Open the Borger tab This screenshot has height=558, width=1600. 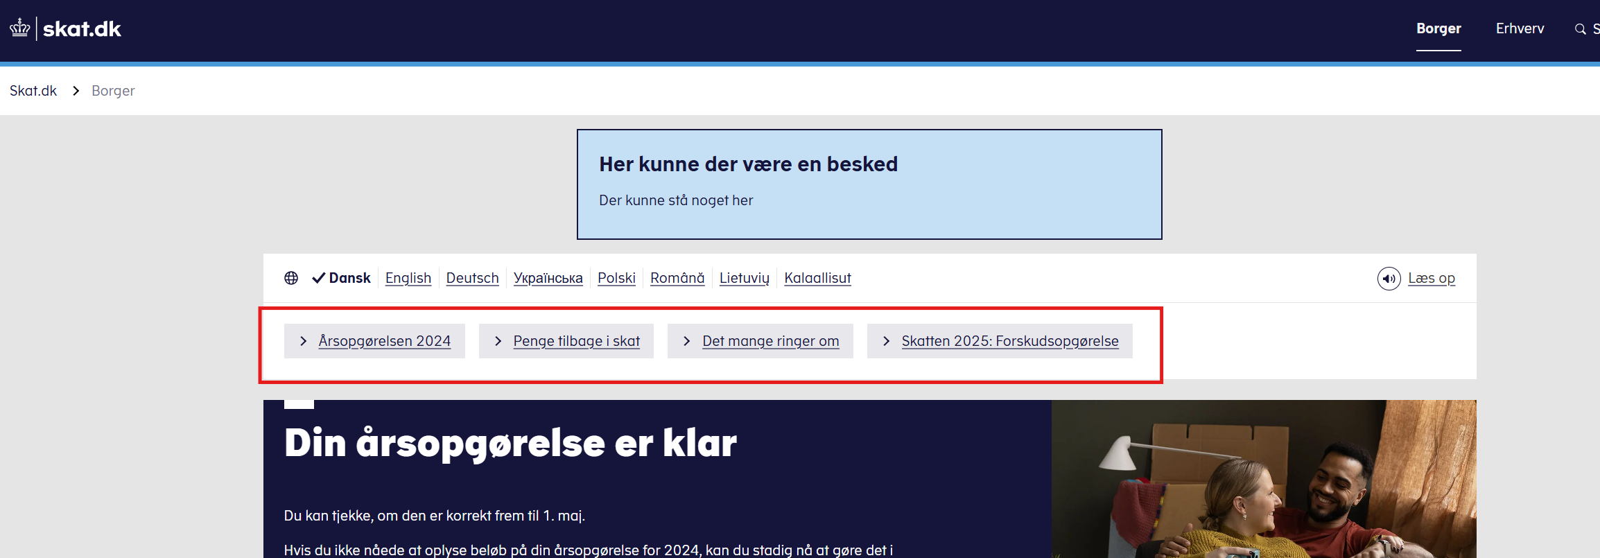pyautogui.click(x=1438, y=28)
